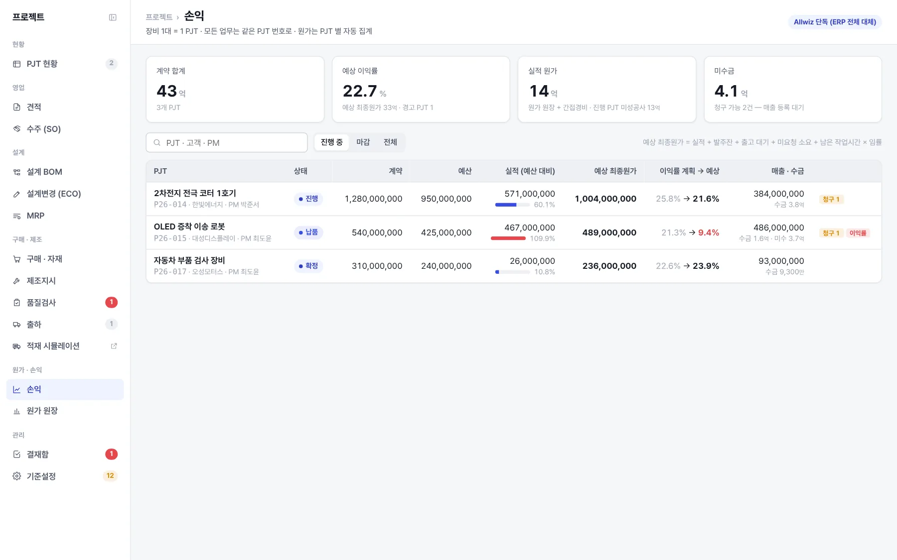This screenshot has height=560, width=897.
Task: Click the 예상 이익률 summary card
Action: pyautogui.click(x=421, y=89)
